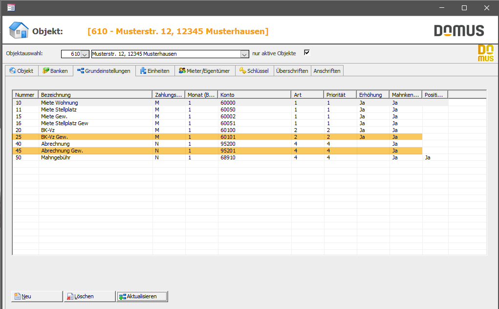Click the Erhöhung column header

[x=372, y=95]
